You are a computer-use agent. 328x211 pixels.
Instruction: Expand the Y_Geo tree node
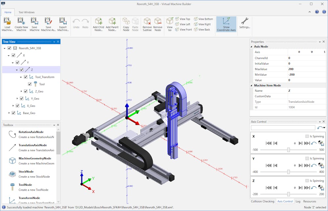click(17, 98)
